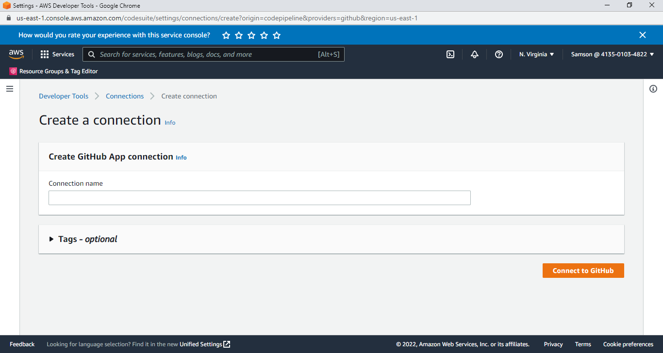Click the AWS logo home icon
The image size is (663, 353).
pos(16,54)
